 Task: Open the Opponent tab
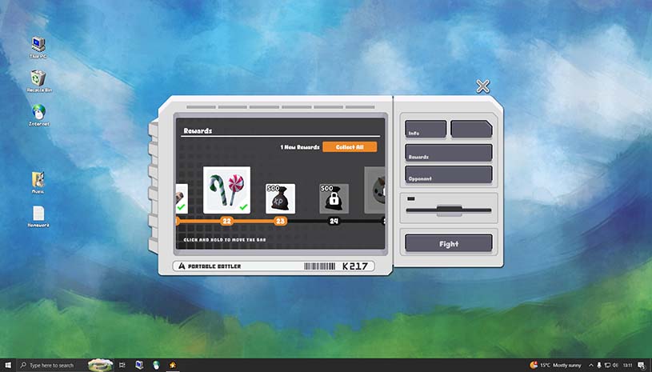pyautogui.click(x=448, y=174)
